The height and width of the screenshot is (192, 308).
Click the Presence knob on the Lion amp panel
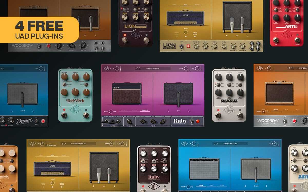pos(196,46)
